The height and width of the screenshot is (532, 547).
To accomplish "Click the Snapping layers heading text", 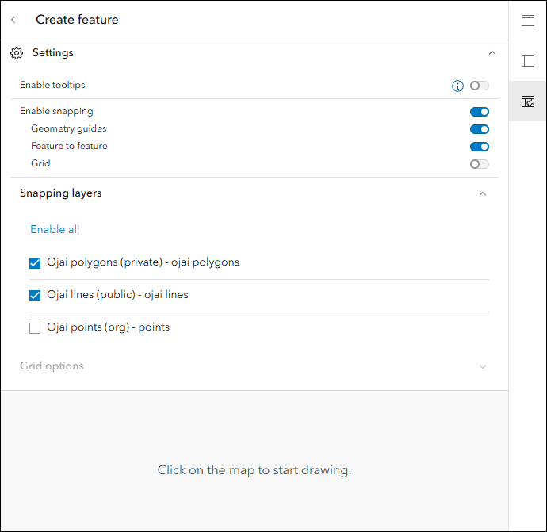I will 60,193.
